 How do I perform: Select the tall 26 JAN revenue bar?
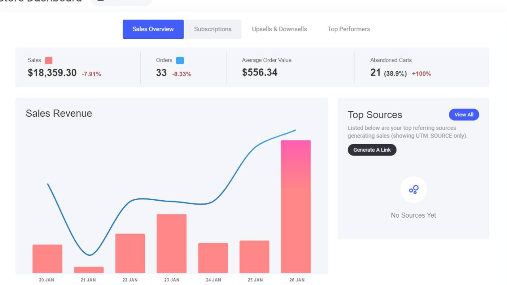295,206
